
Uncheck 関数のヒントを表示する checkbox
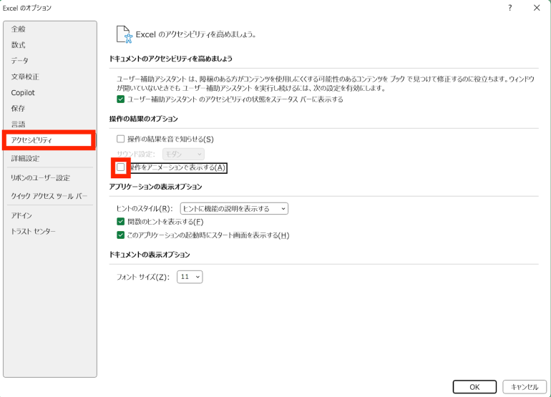coord(120,222)
